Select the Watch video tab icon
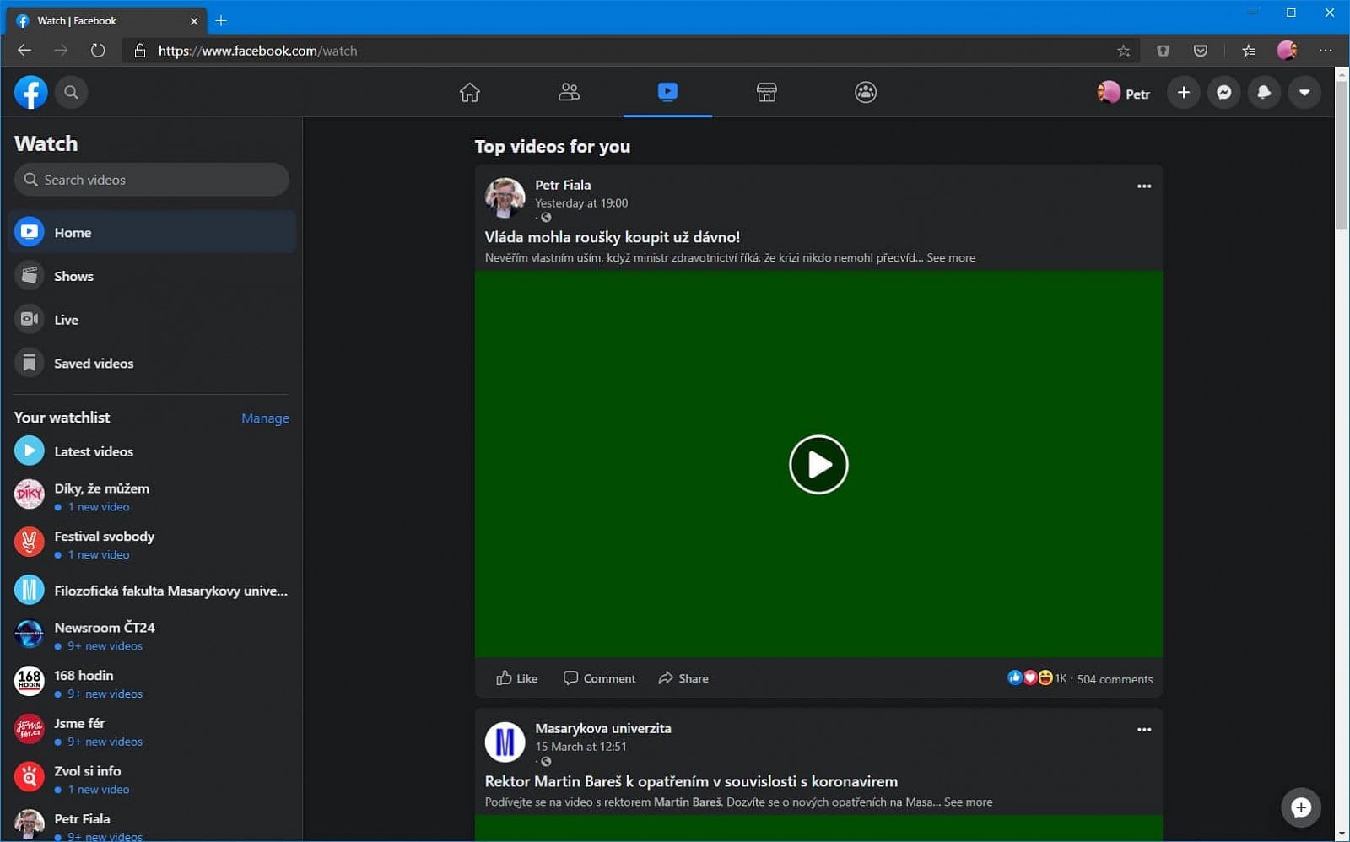The width and height of the screenshot is (1350, 842). (667, 91)
